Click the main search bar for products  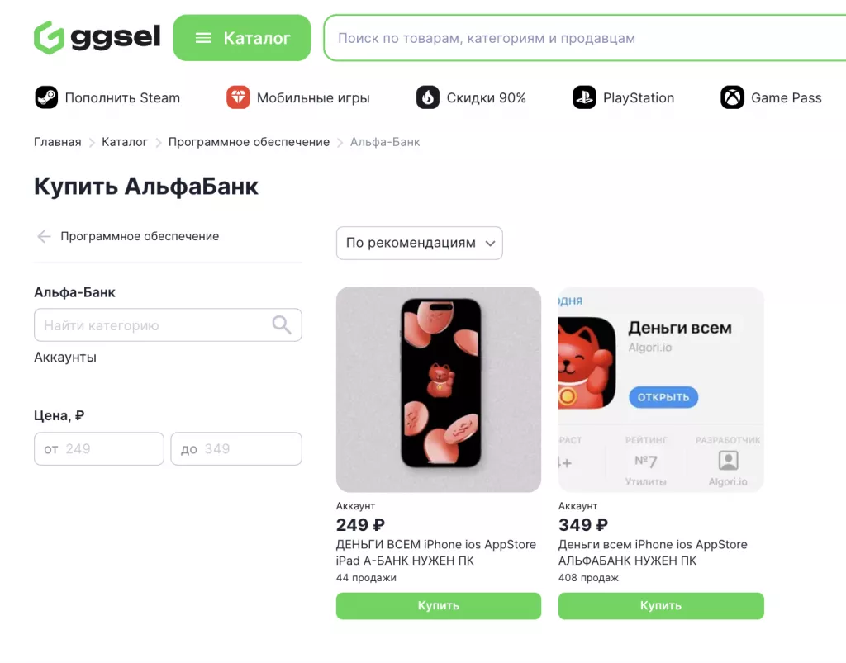coord(578,37)
